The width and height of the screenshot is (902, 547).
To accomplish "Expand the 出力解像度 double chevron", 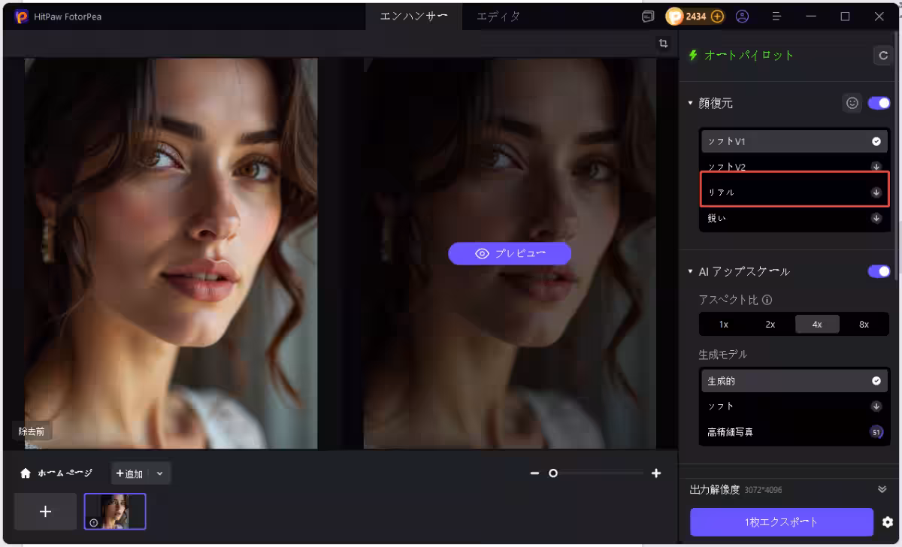I will 882,490.
